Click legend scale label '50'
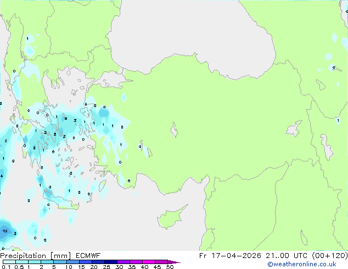348x269 pixels. (170, 267)
